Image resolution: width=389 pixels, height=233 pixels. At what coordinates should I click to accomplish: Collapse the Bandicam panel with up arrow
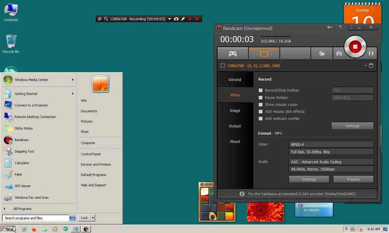pos(366,66)
